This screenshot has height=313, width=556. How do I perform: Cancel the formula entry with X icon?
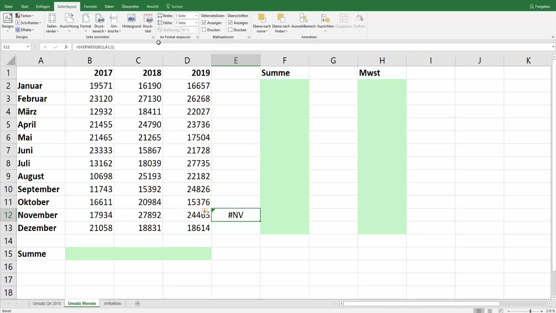point(45,47)
